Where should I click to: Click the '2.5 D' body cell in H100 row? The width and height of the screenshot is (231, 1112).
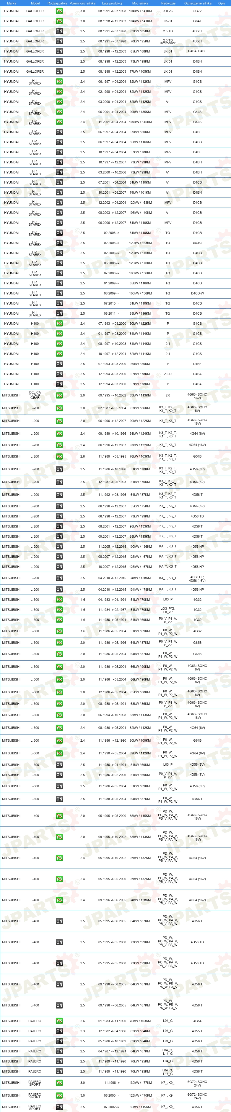click(x=168, y=374)
